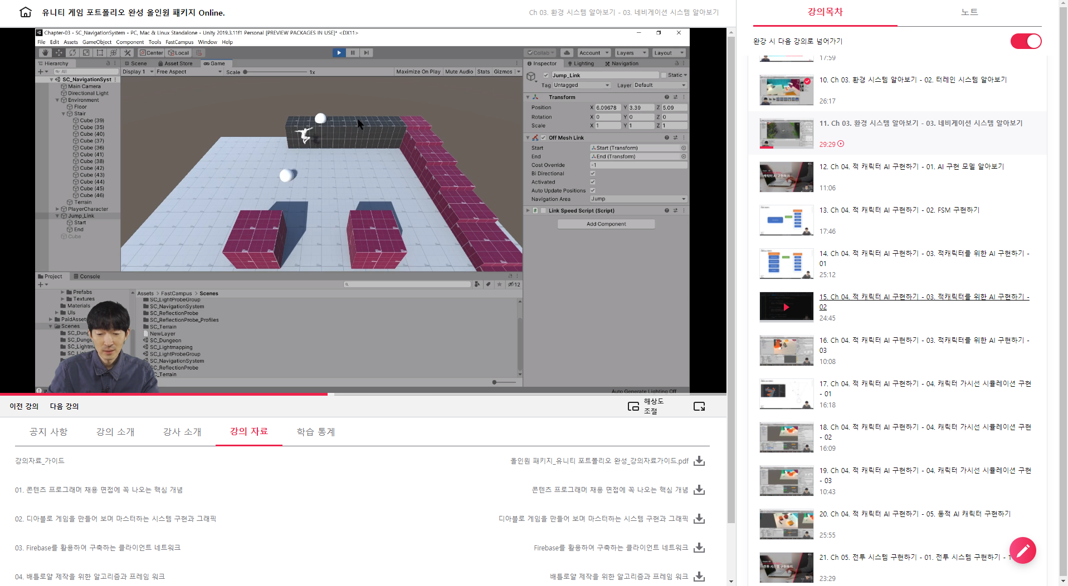Viewport: 1068px width, 586px height.
Task: Toggle Local handle rotation button
Action: coord(179,53)
